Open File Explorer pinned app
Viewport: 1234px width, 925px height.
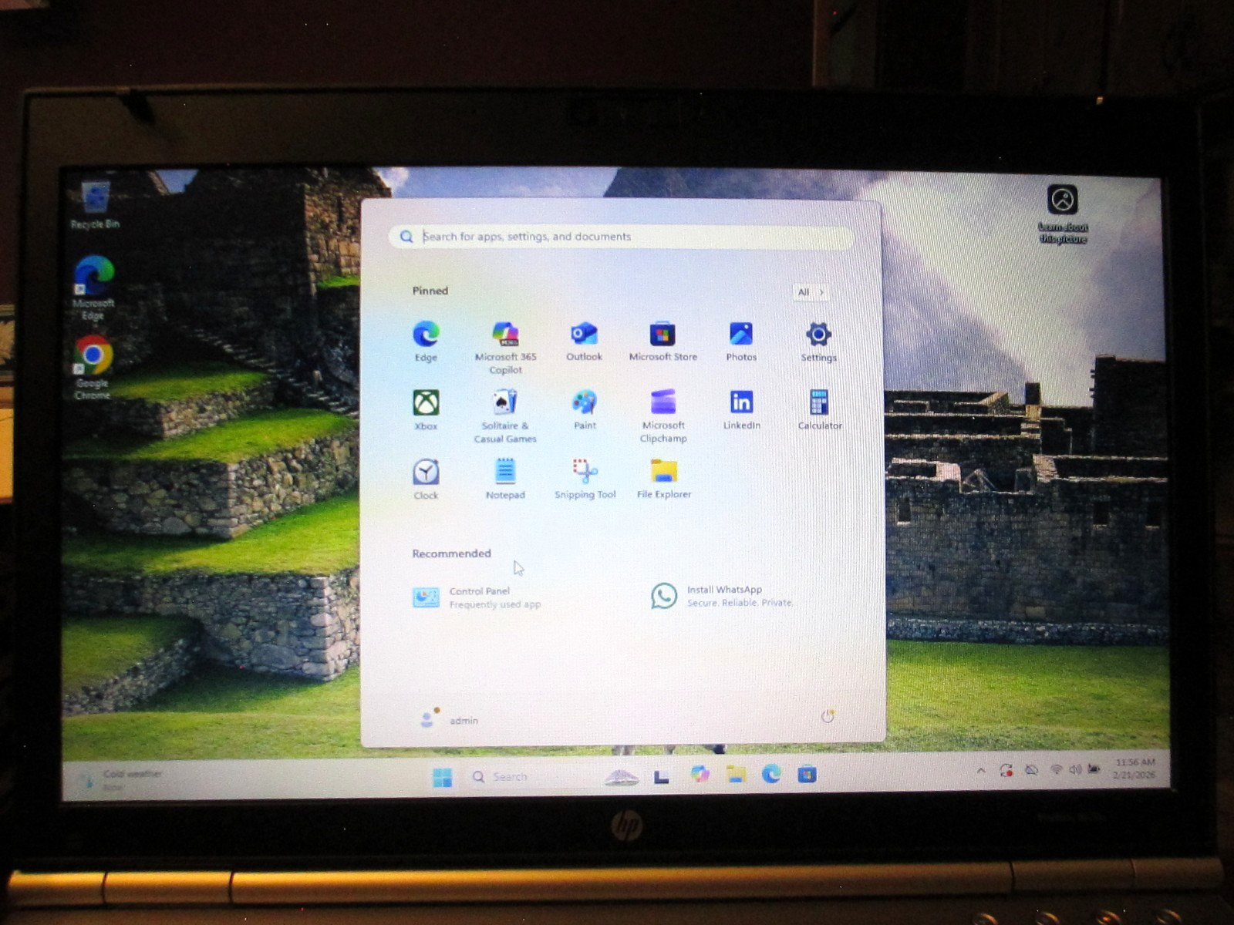tap(663, 479)
